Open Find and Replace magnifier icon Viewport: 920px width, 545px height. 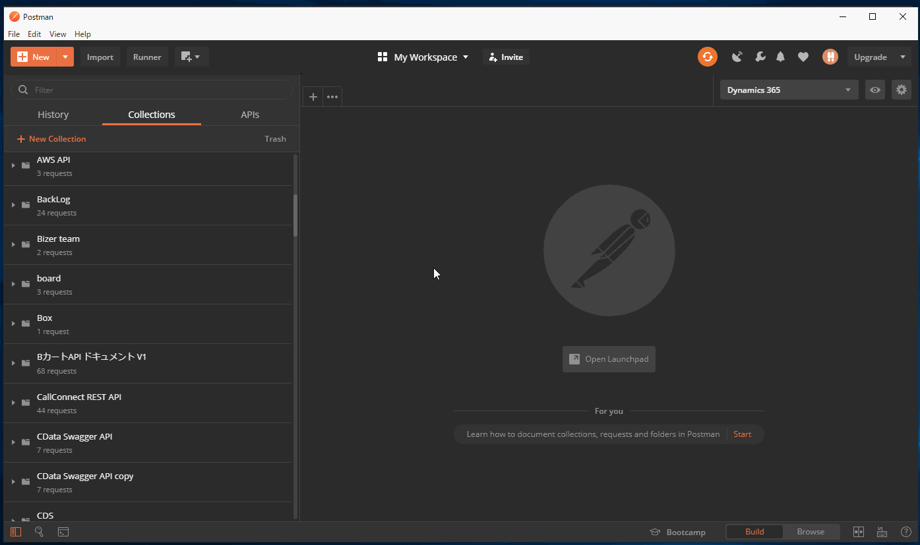click(x=39, y=532)
